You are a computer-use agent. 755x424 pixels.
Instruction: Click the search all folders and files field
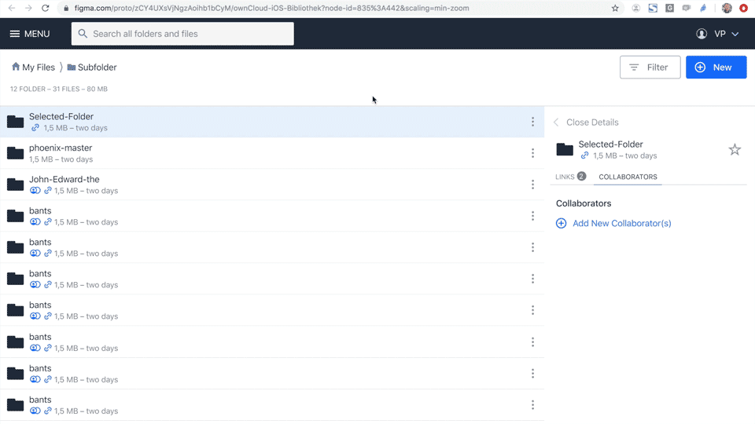pyautogui.click(x=182, y=34)
